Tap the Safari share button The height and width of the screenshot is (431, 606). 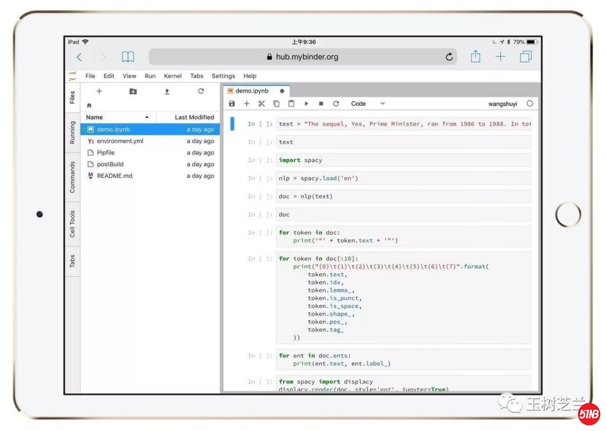[475, 57]
